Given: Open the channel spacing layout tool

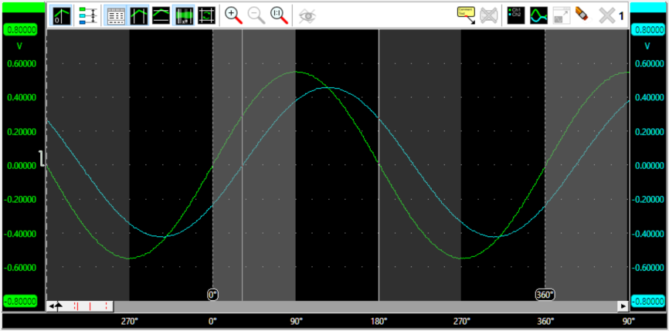Looking at the screenshot, I should [x=88, y=15].
